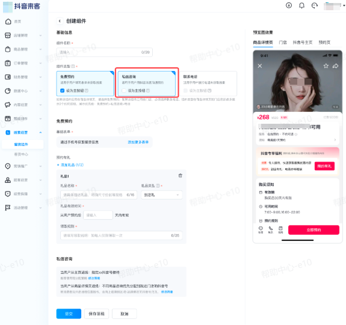Viewport: 346px width, 325px height.
Task: Click the blue 提交 submit button
Action: pos(69,314)
